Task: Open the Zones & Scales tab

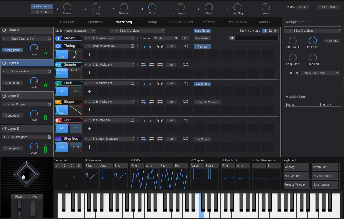Action: pyautogui.click(x=180, y=22)
